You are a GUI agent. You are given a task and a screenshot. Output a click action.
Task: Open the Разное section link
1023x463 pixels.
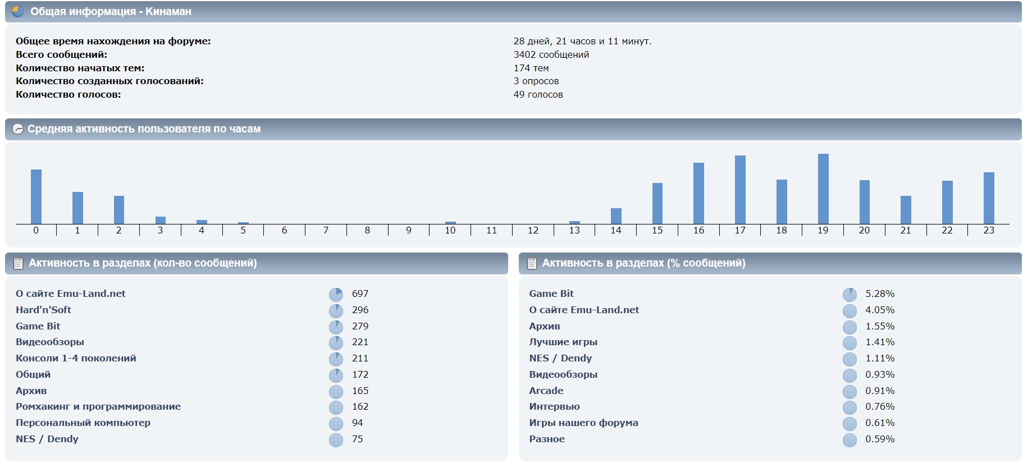pos(547,439)
